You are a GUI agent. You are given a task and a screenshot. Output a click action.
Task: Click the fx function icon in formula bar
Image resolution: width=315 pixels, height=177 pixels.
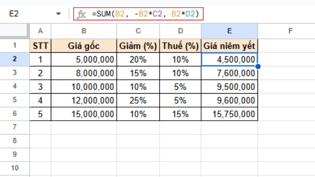82,14
